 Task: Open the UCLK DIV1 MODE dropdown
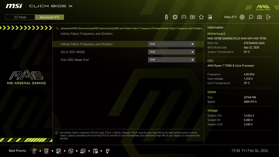(x=171, y=52)
